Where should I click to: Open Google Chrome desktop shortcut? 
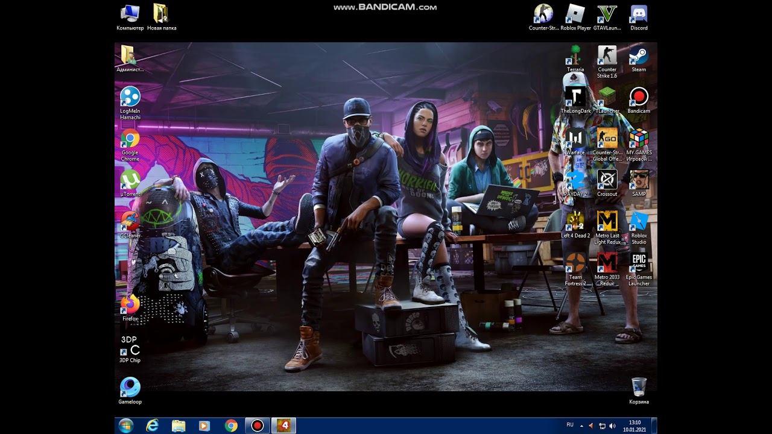tap(130, 145)
